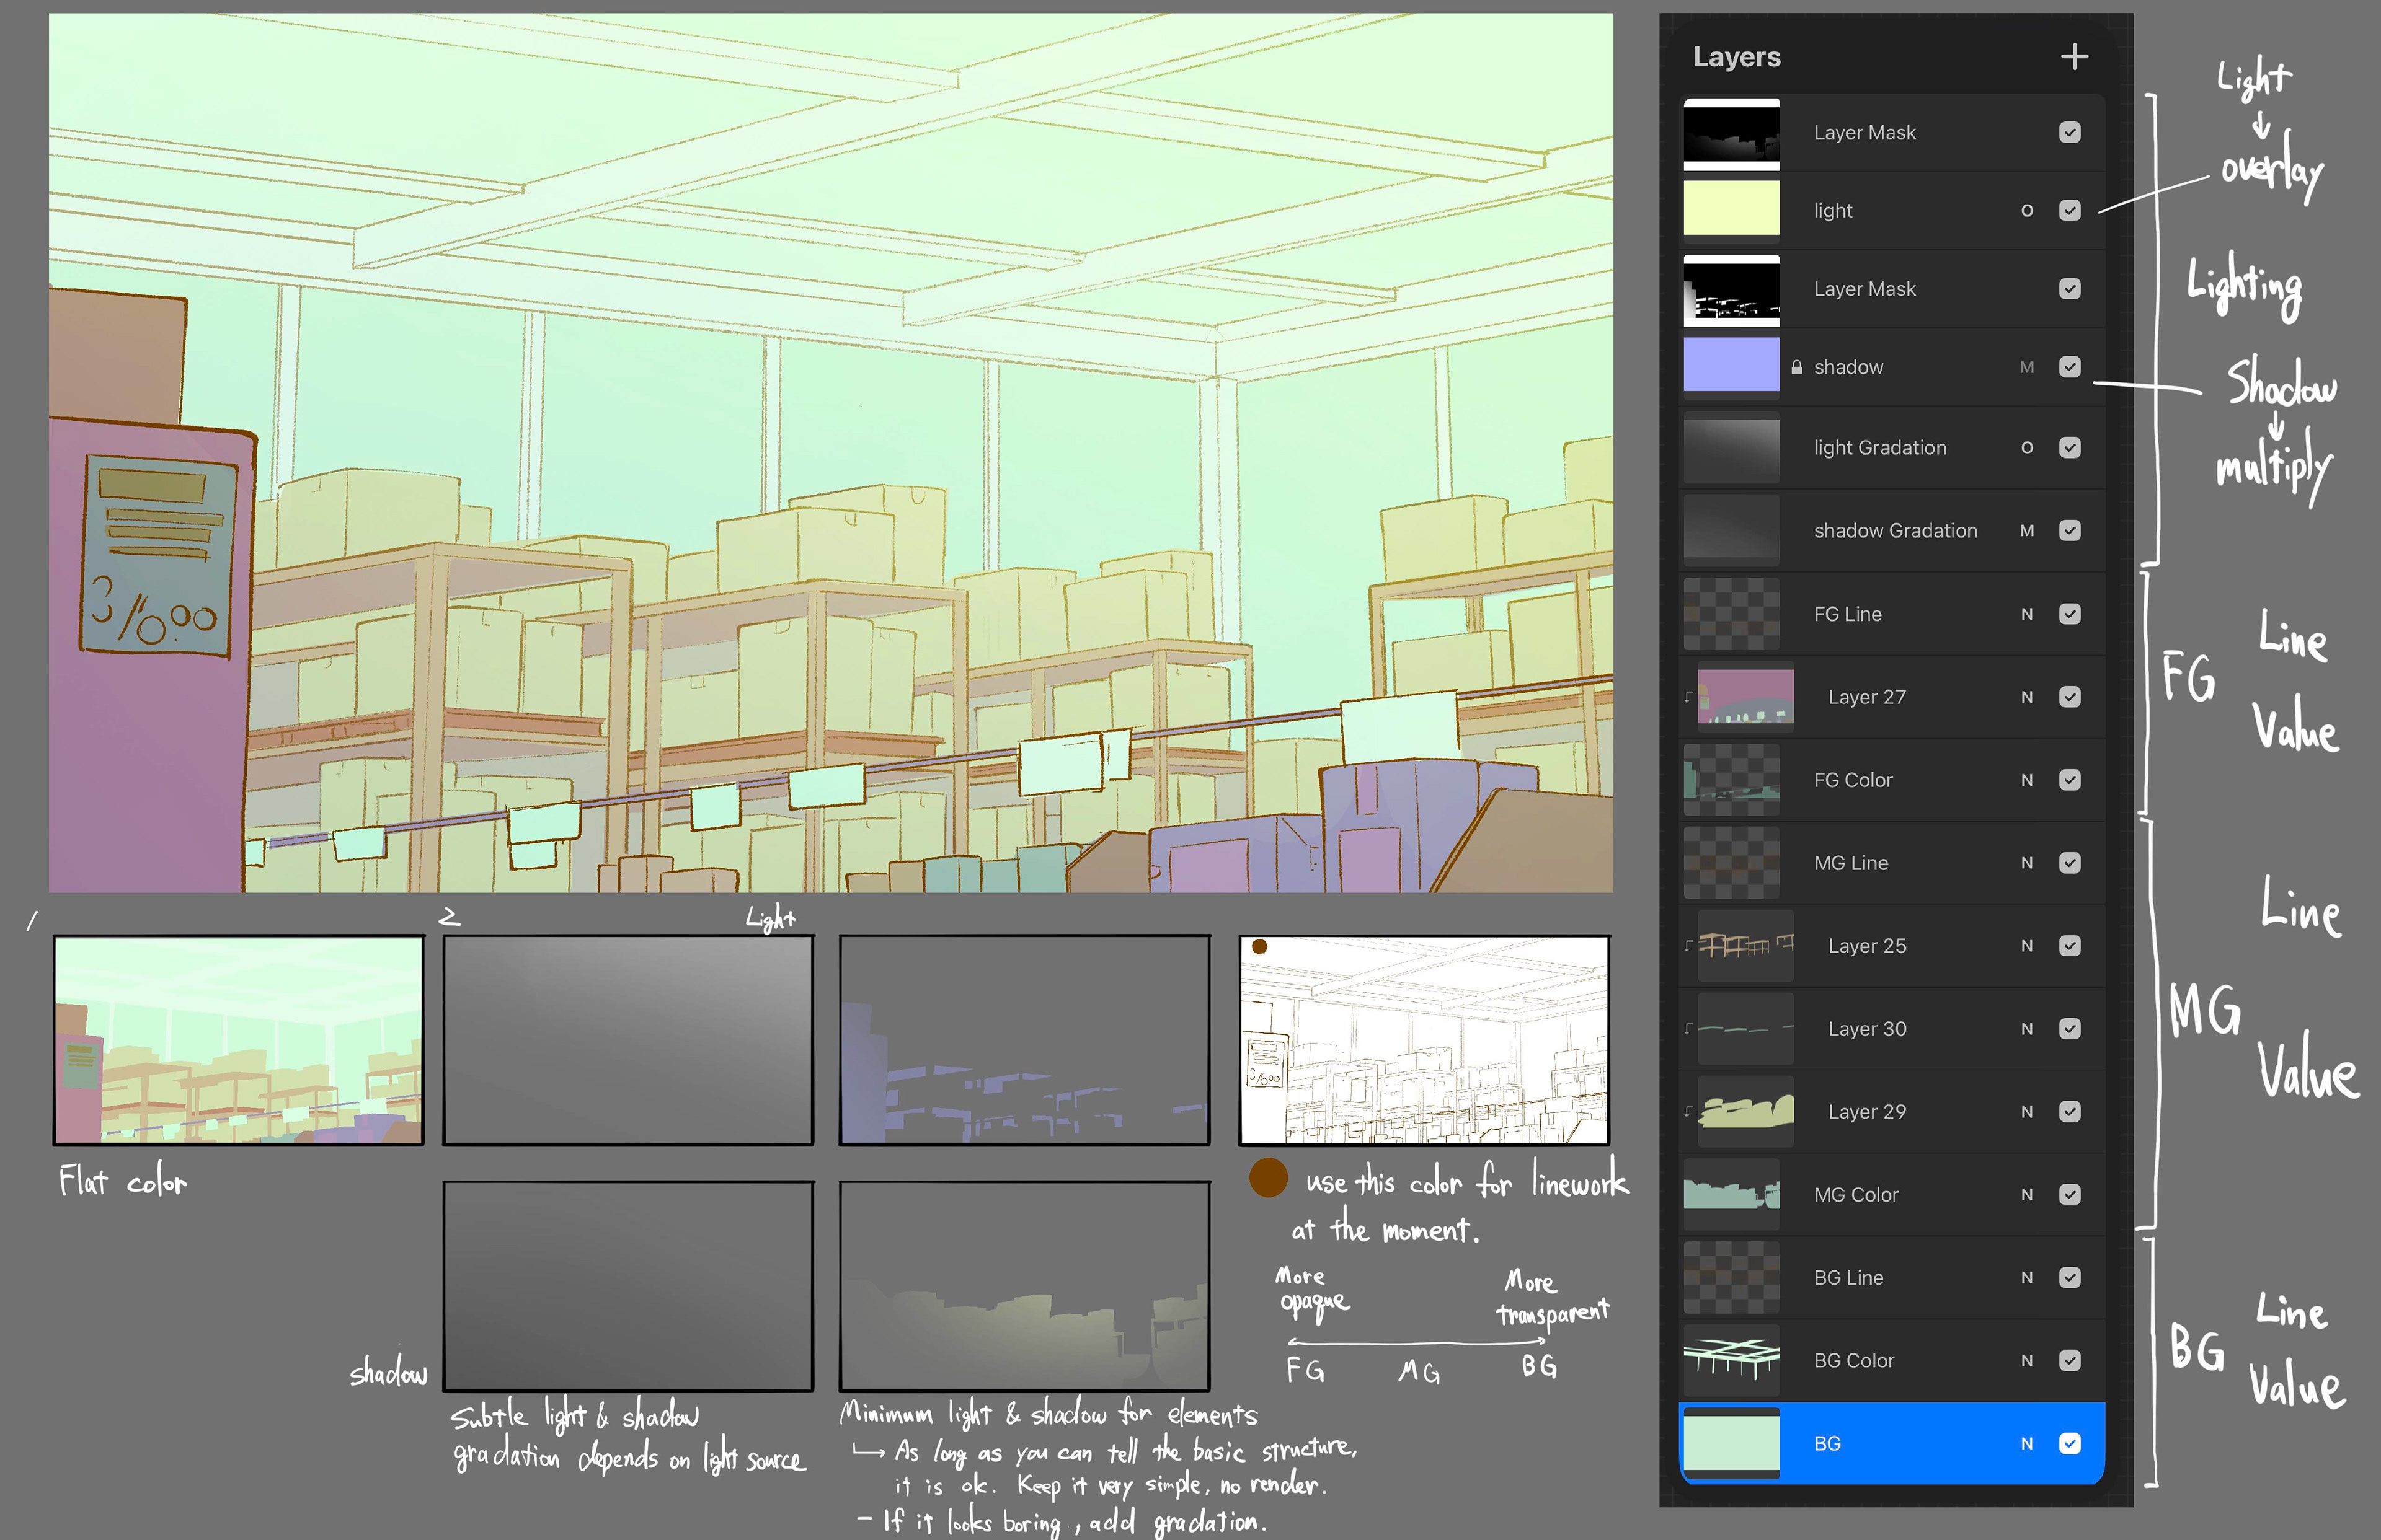The height and width of the screenshot is (1540, 2381).
Task: Open blend mode N on MG Line
Action: point(2027,863)
